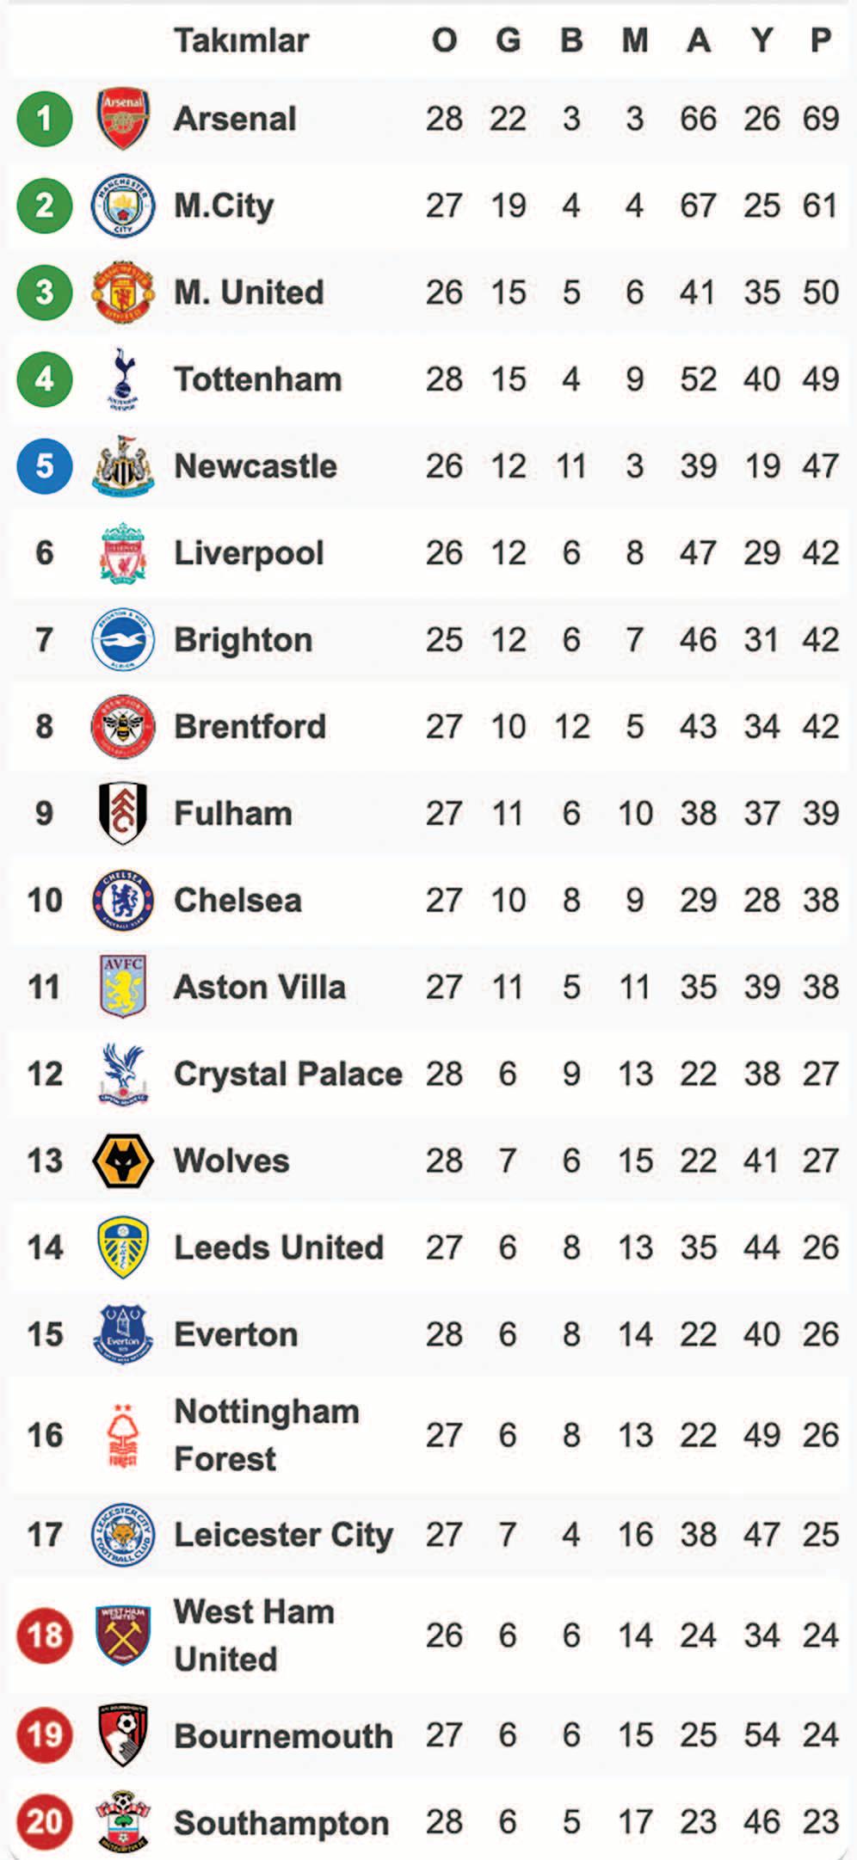The width and height of the screenshot is (857, 1860).
Task: Open the Tottenham cockerel crest
Action: [123, 379]
